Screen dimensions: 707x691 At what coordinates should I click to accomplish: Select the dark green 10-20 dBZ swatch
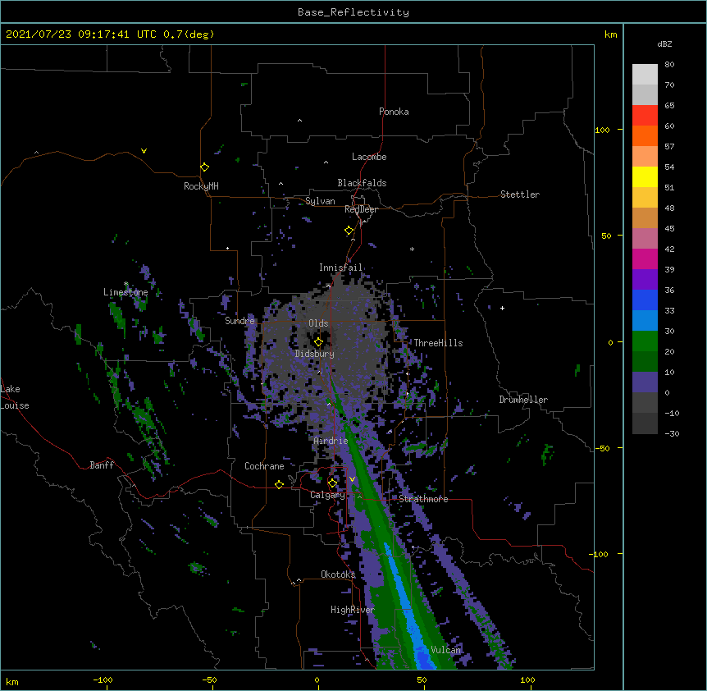pyautogui.click(x=645, y=362)
